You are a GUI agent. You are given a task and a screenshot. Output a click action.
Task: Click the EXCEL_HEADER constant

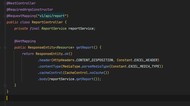(x=146, y=60)
